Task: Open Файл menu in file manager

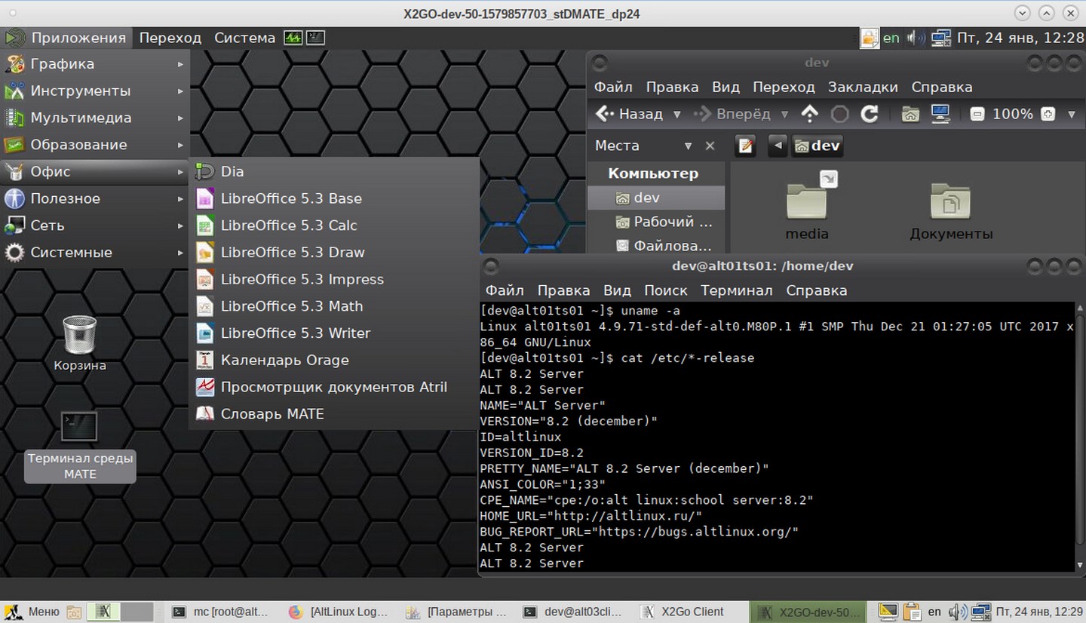Action: 613,87
